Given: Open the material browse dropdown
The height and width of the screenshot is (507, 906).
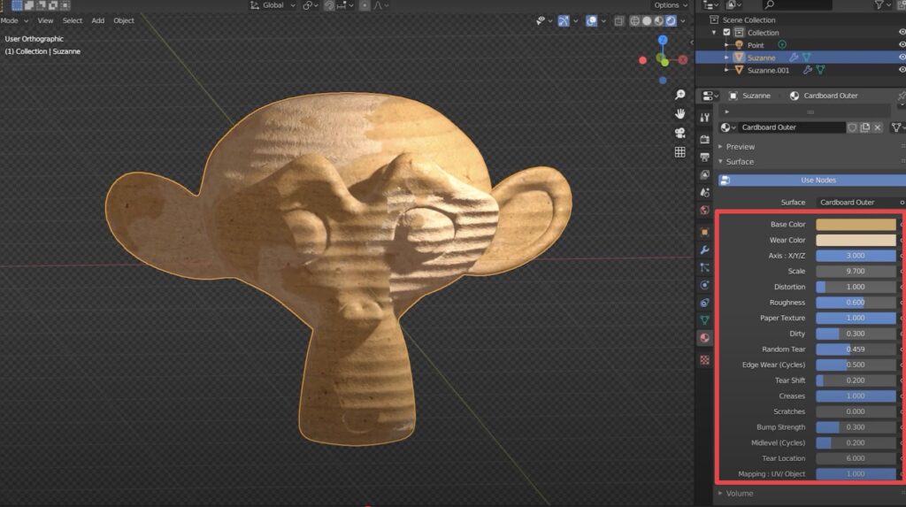Looking at the screenshot, I should (x=728, y=127).
